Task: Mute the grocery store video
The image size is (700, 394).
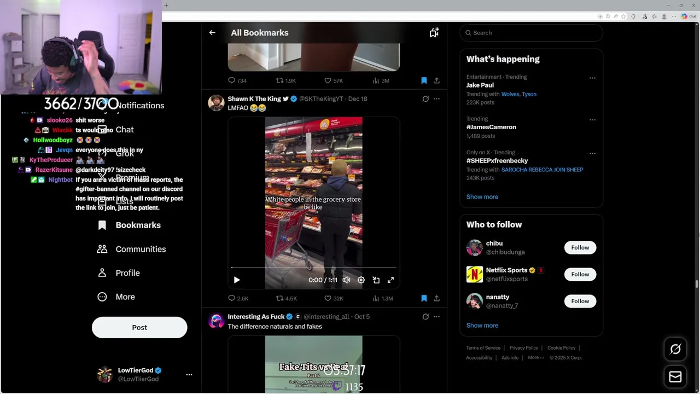Action: point(346,280)
